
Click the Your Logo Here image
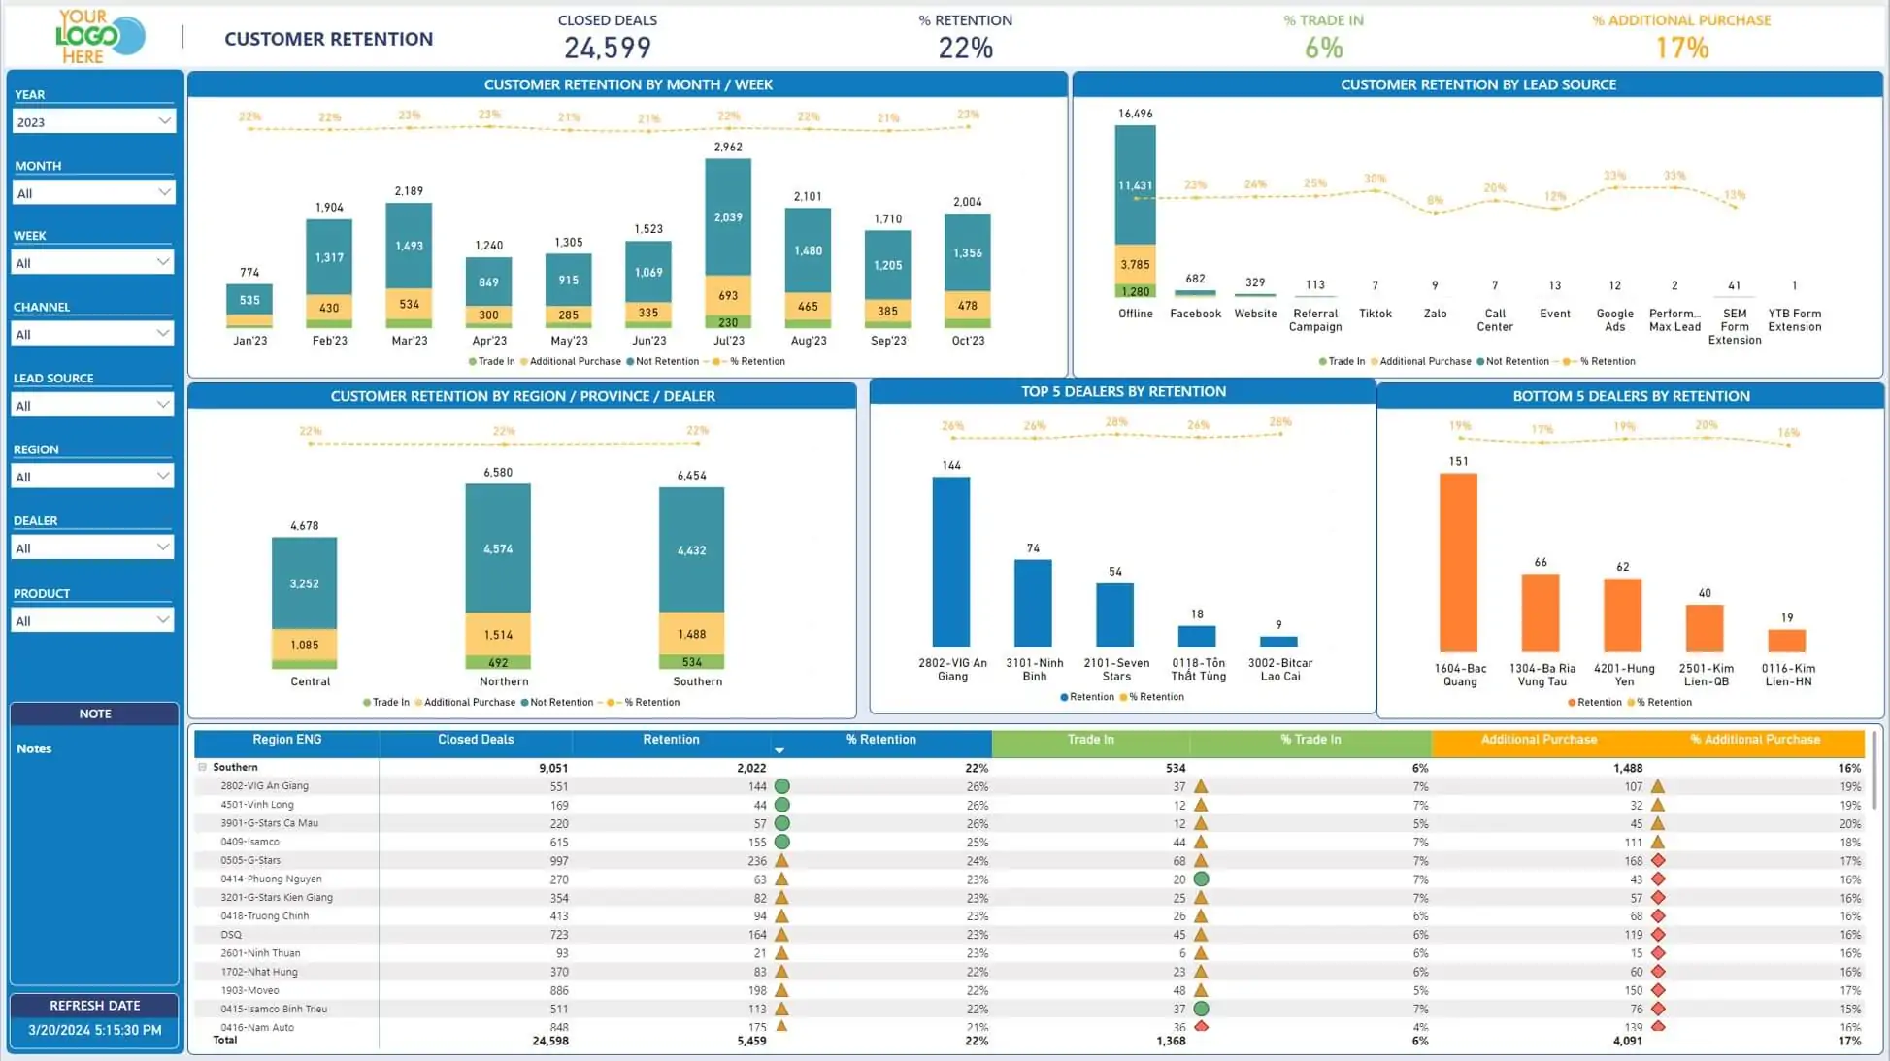(x=99, y=37)
